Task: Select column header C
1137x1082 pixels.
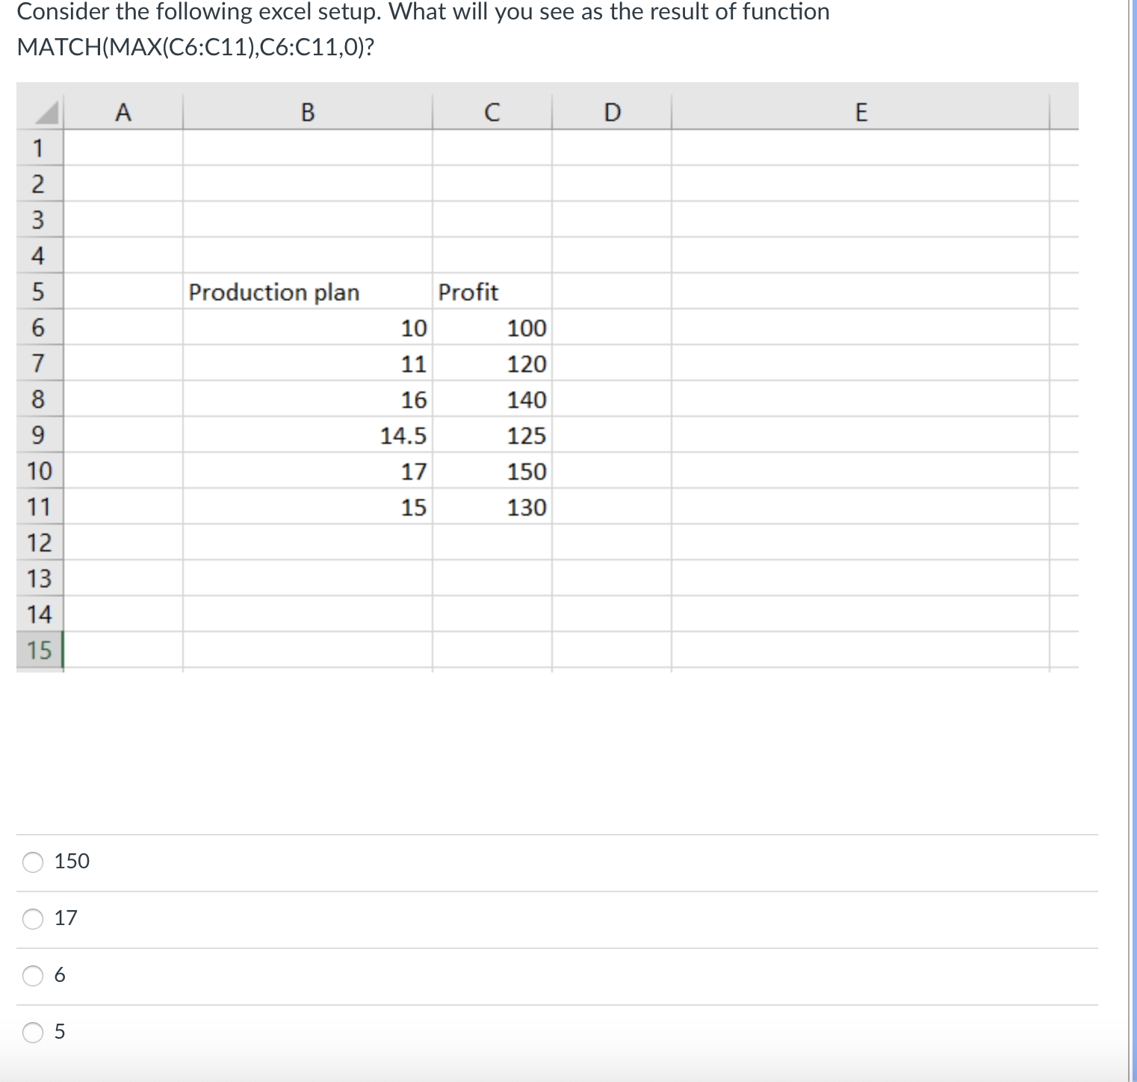Action: coord(492,112)
